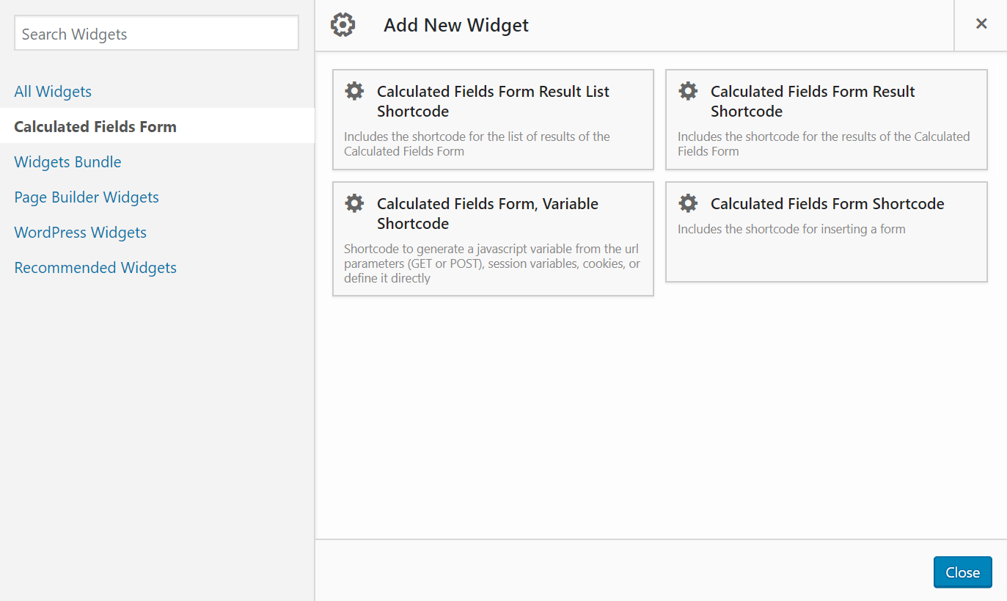Viewport: 1007px width, 601px height.
Task: Click inside the Search Widgets field
Action: [x=156, y=32]
